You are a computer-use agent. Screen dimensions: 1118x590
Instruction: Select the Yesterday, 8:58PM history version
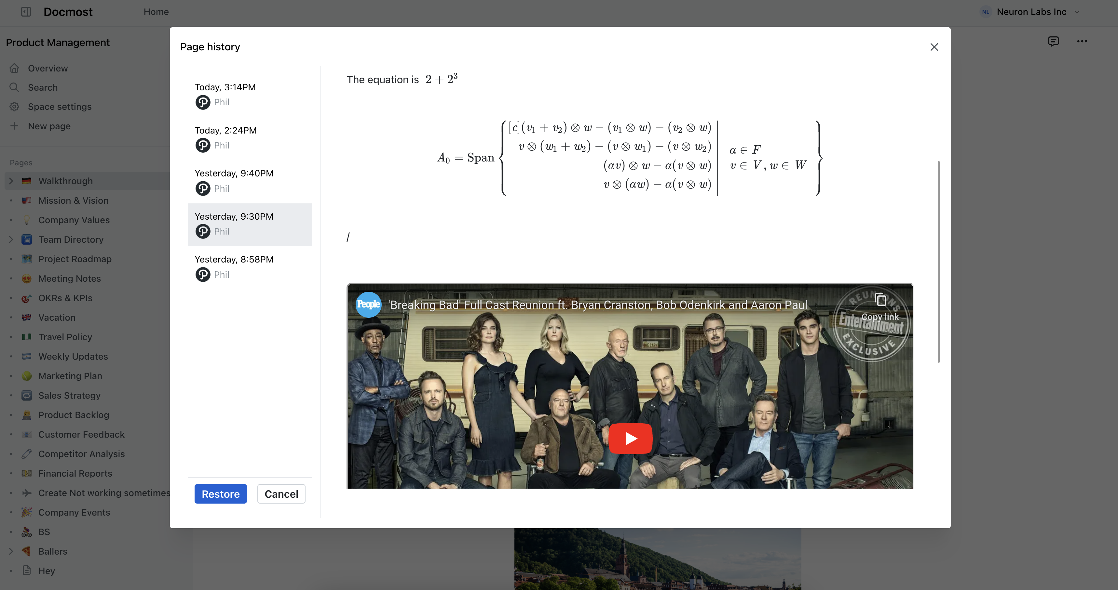tap(250, 267)
